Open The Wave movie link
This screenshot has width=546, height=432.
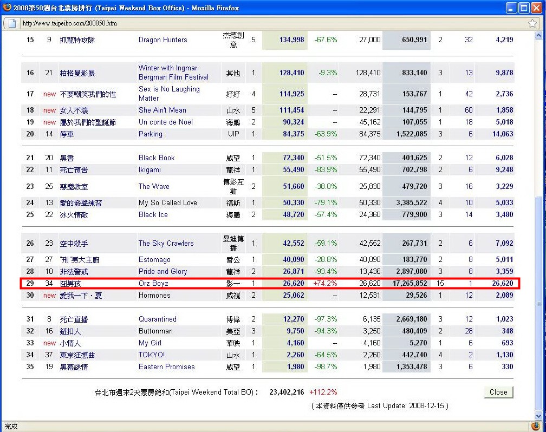click(154, 186)
